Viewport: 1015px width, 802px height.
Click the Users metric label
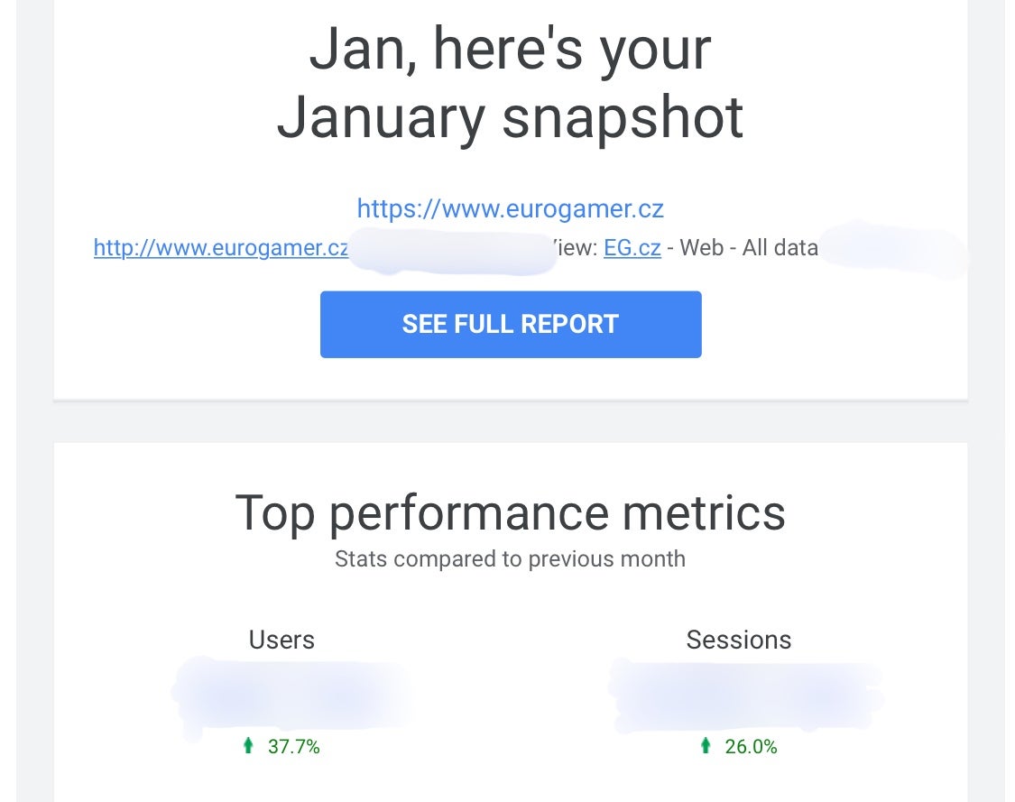pyautogui.click(x=281, y=640)
